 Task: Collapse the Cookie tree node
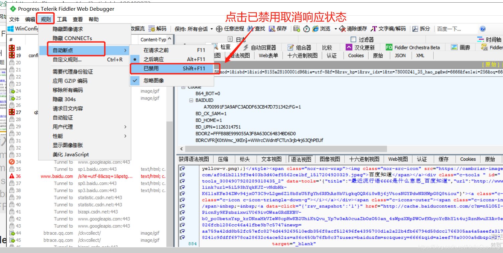click(183, 87)
